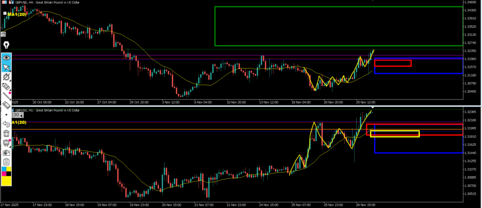Click the white chart shift triangle marker
The image size is (482, 208).
373,108
